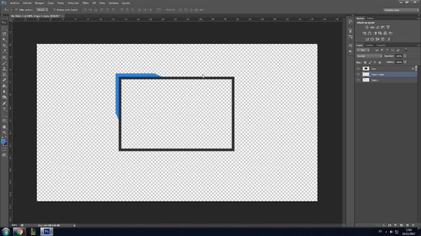The image size is (421, 236).
Task: Open the Edición menu
Action: [x=27, y=3]
